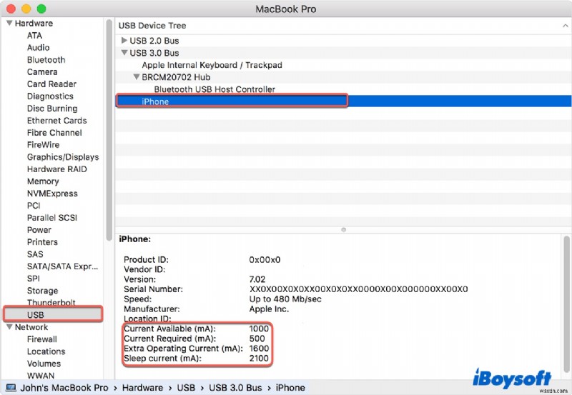This screenshot has width=572, height=395.
Task: Open Fibre Channel in the sidebar
Action: 54,133
